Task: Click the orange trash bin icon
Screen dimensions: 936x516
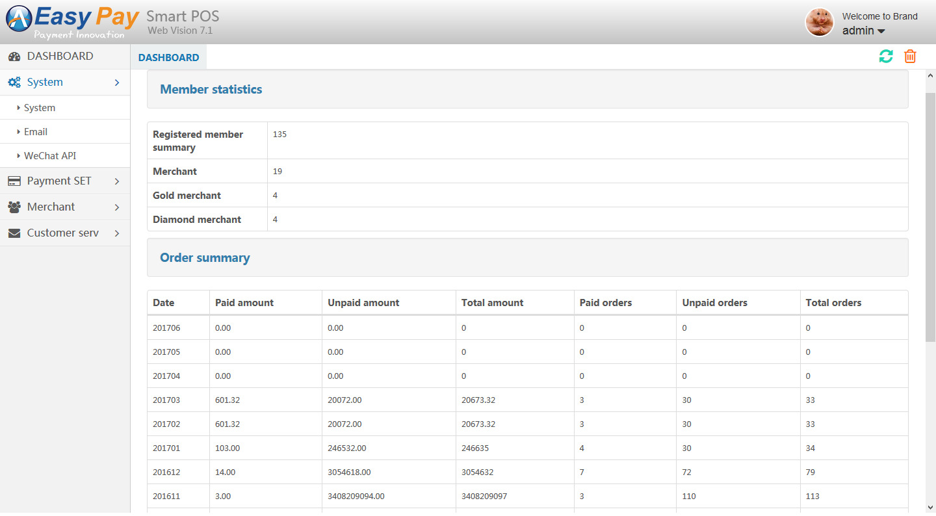Action: pyautogui.click(x=910, y=57)
